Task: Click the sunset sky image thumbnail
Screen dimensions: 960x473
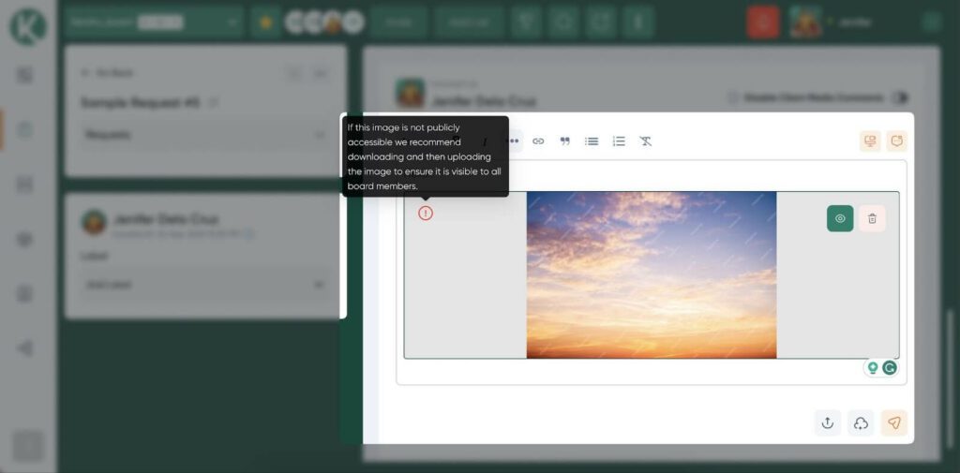Action: (651, 274)
